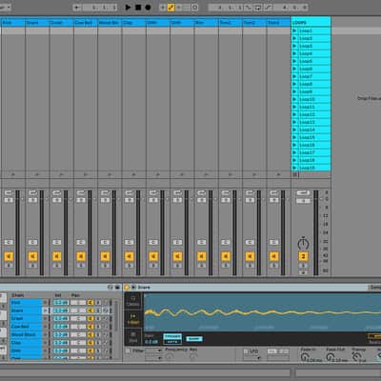This screenshot has width=381, height=381.
Task: Solo the Tom1 track
Action: [x=226, y=266]
